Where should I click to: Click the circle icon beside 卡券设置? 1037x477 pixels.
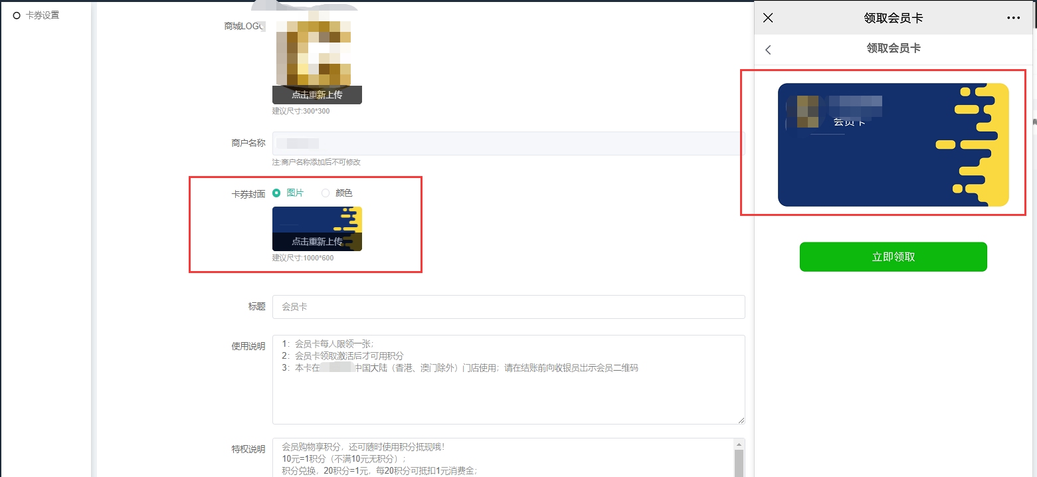click(17, 15)
